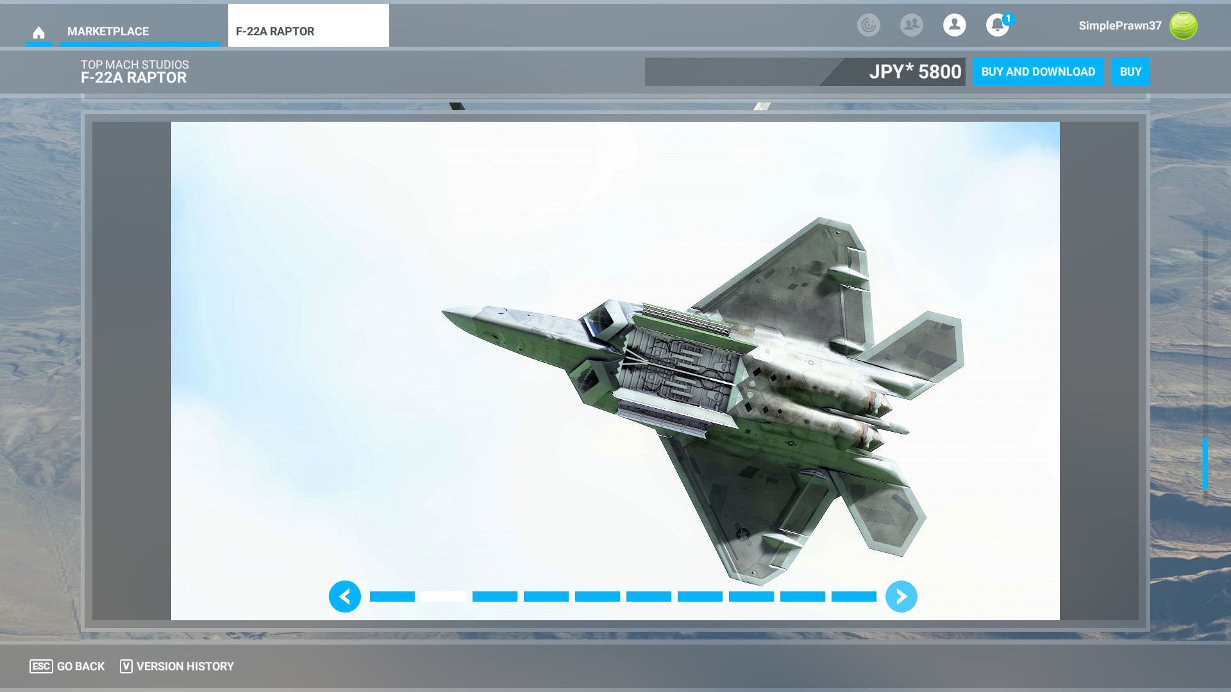1231x692 pixels.
Task: Show the previous screenshot with left arrow
Action: point(345,597)
